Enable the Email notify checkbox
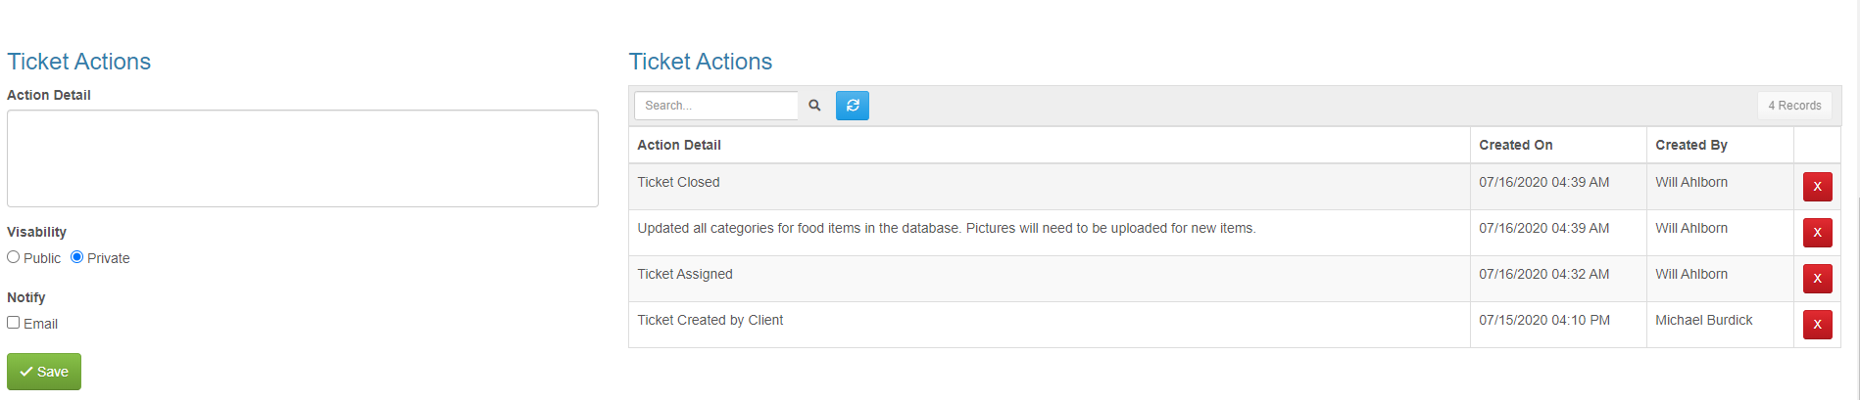 (x=14, y=323)
